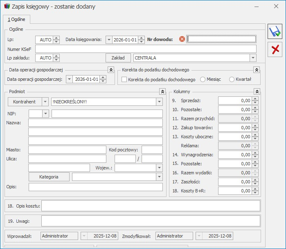Collapse the Korekta do podatku dochodowego section

coord(257,70)
